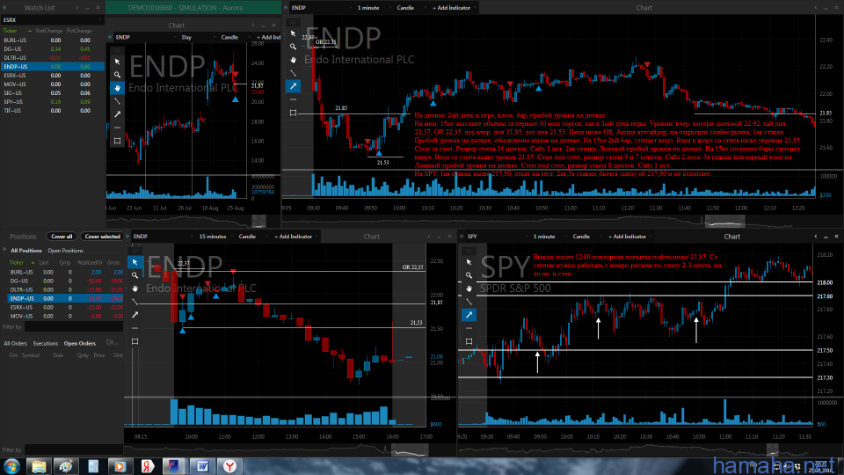This screenshot has height=475, width=844.
Task: Click Cover selected button
Action: pos(102,237)
